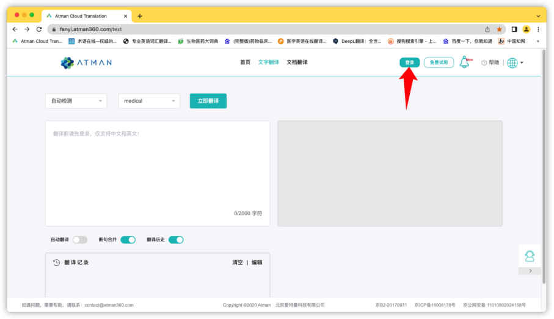The image size is (554, 319).
Task: Toggle the 断句合并 switch
Action: coord(128,240)
